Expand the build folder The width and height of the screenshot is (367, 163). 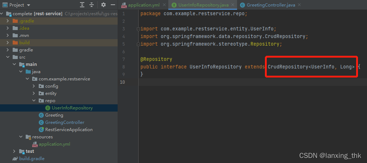point(8,43)
